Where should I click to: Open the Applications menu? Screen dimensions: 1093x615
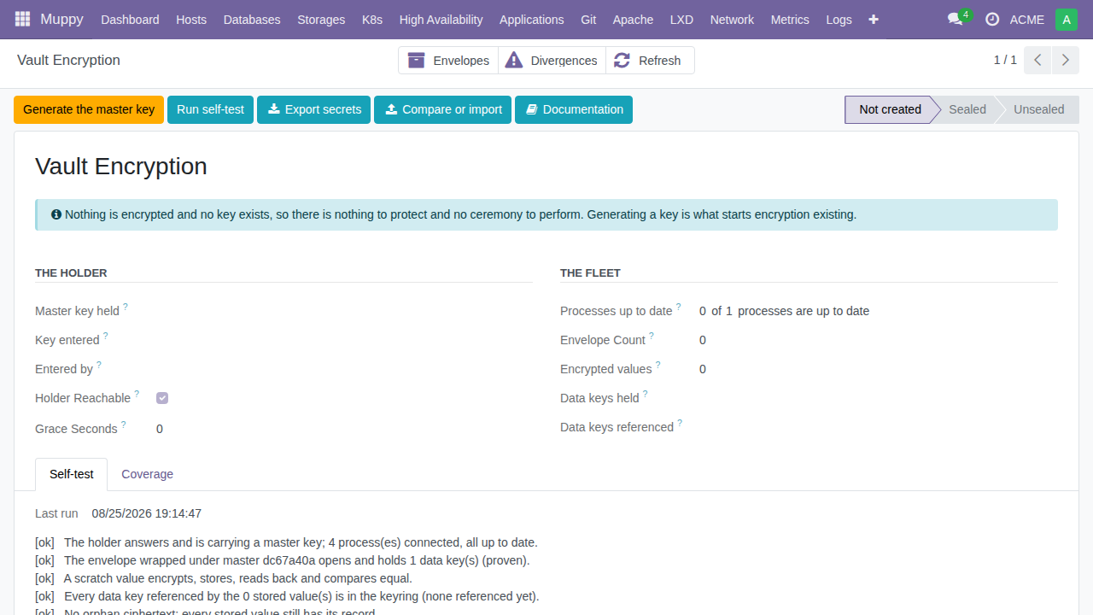532,20
